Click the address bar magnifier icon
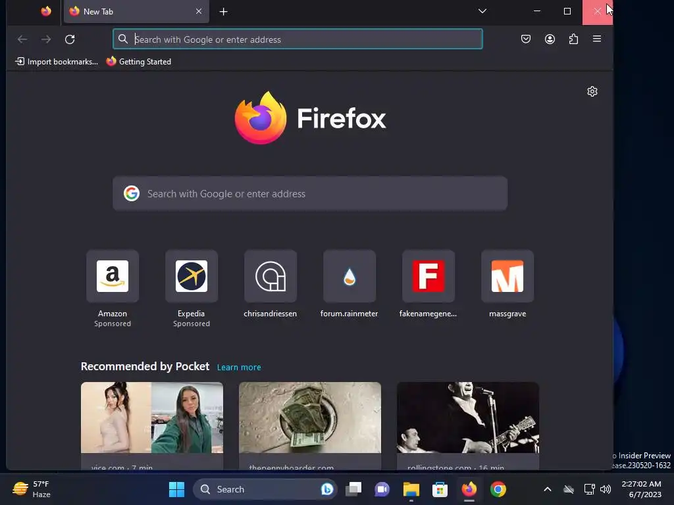Image resolution: width=674 pixels, height=505 pixels. coord(123,39)
